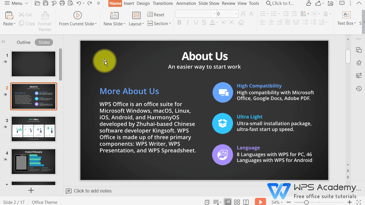This screenshot has width=365, height=205.
Task: Open the history clock icon in right sidebar
Action: tap(359, 89)
